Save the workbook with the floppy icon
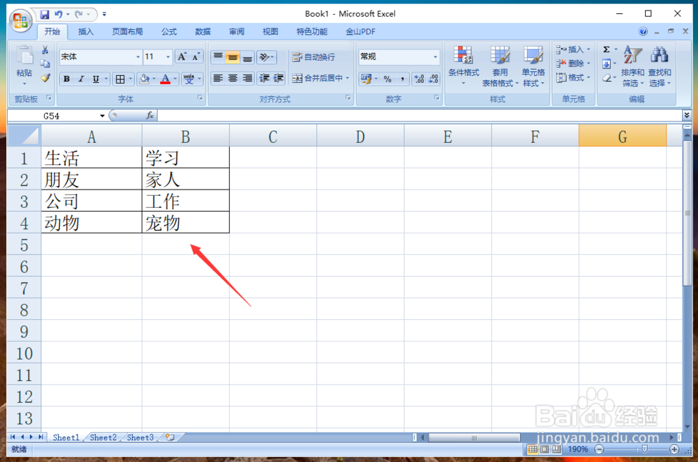 pos(45,14)
